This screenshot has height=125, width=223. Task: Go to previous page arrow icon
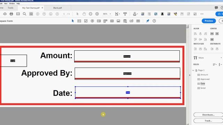click(x=44, y=14)
